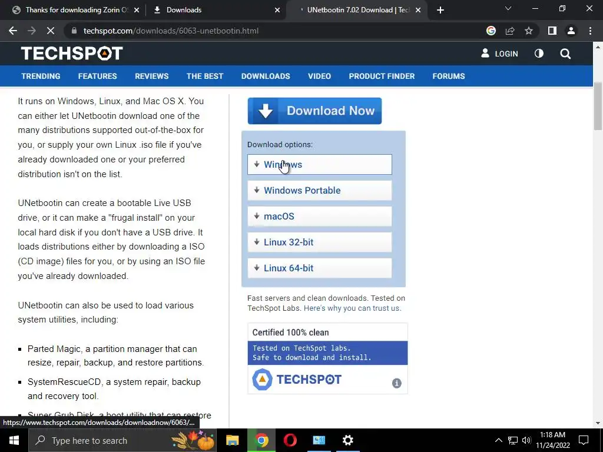The width and height of the screenshot is (603, 452).
Task: Open Chrome from the taskbar
Action: 261,440
